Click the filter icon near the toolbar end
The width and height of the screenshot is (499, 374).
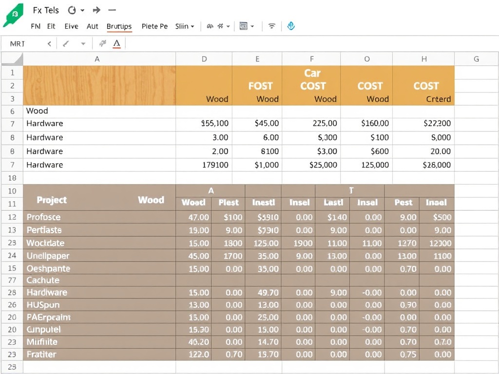click(271, 26)
